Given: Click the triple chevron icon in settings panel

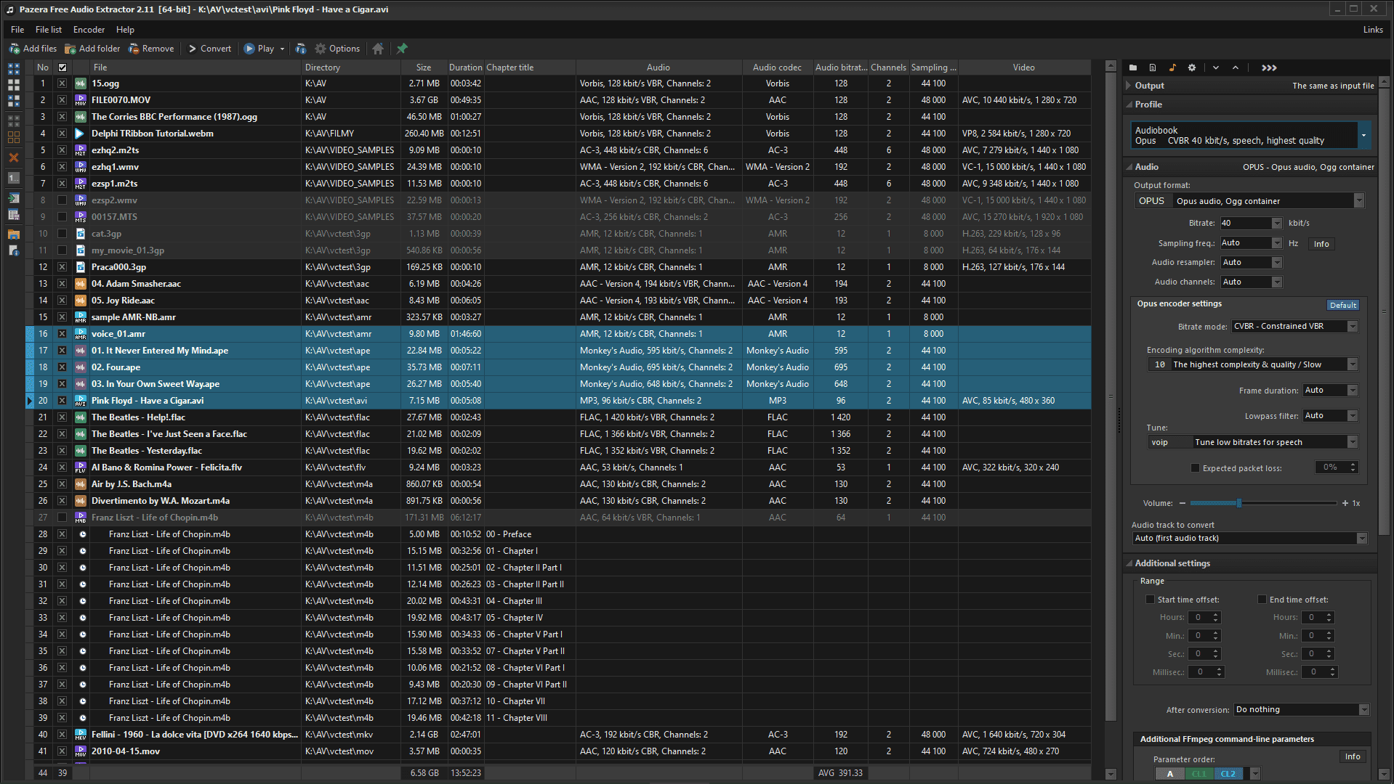Looking at the screenshot, I should (1269, 68).
